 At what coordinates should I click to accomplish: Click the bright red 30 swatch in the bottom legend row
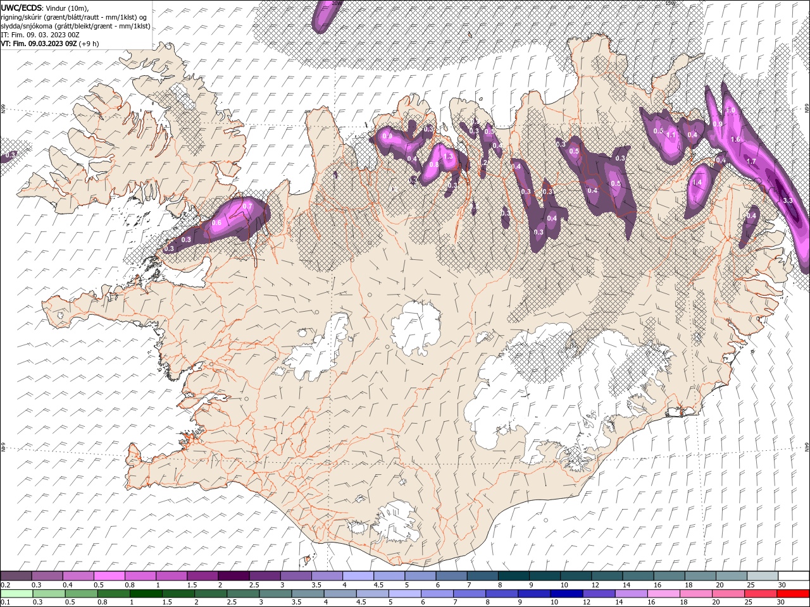coord(792,594)
